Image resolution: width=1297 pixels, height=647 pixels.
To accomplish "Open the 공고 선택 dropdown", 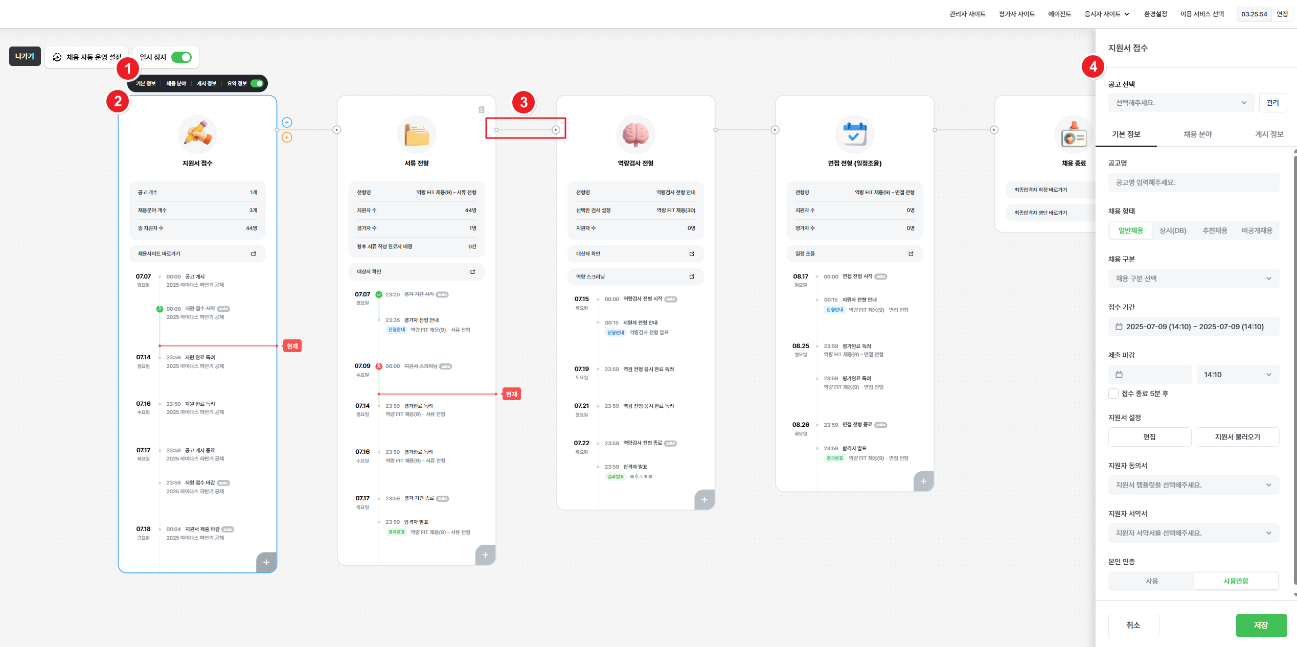I will (x=1181, y=103).
